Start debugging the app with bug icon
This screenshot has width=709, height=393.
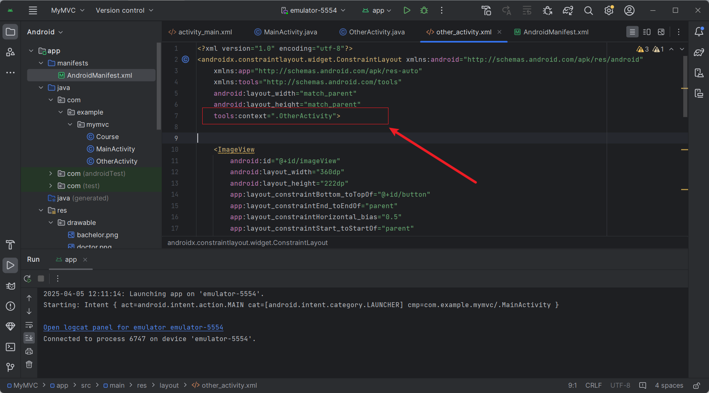pyautogui.click(x=424, y=11)
